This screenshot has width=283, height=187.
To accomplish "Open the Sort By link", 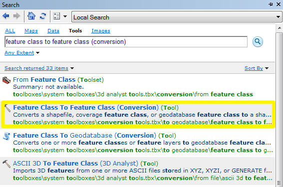I will pos(254,68).
